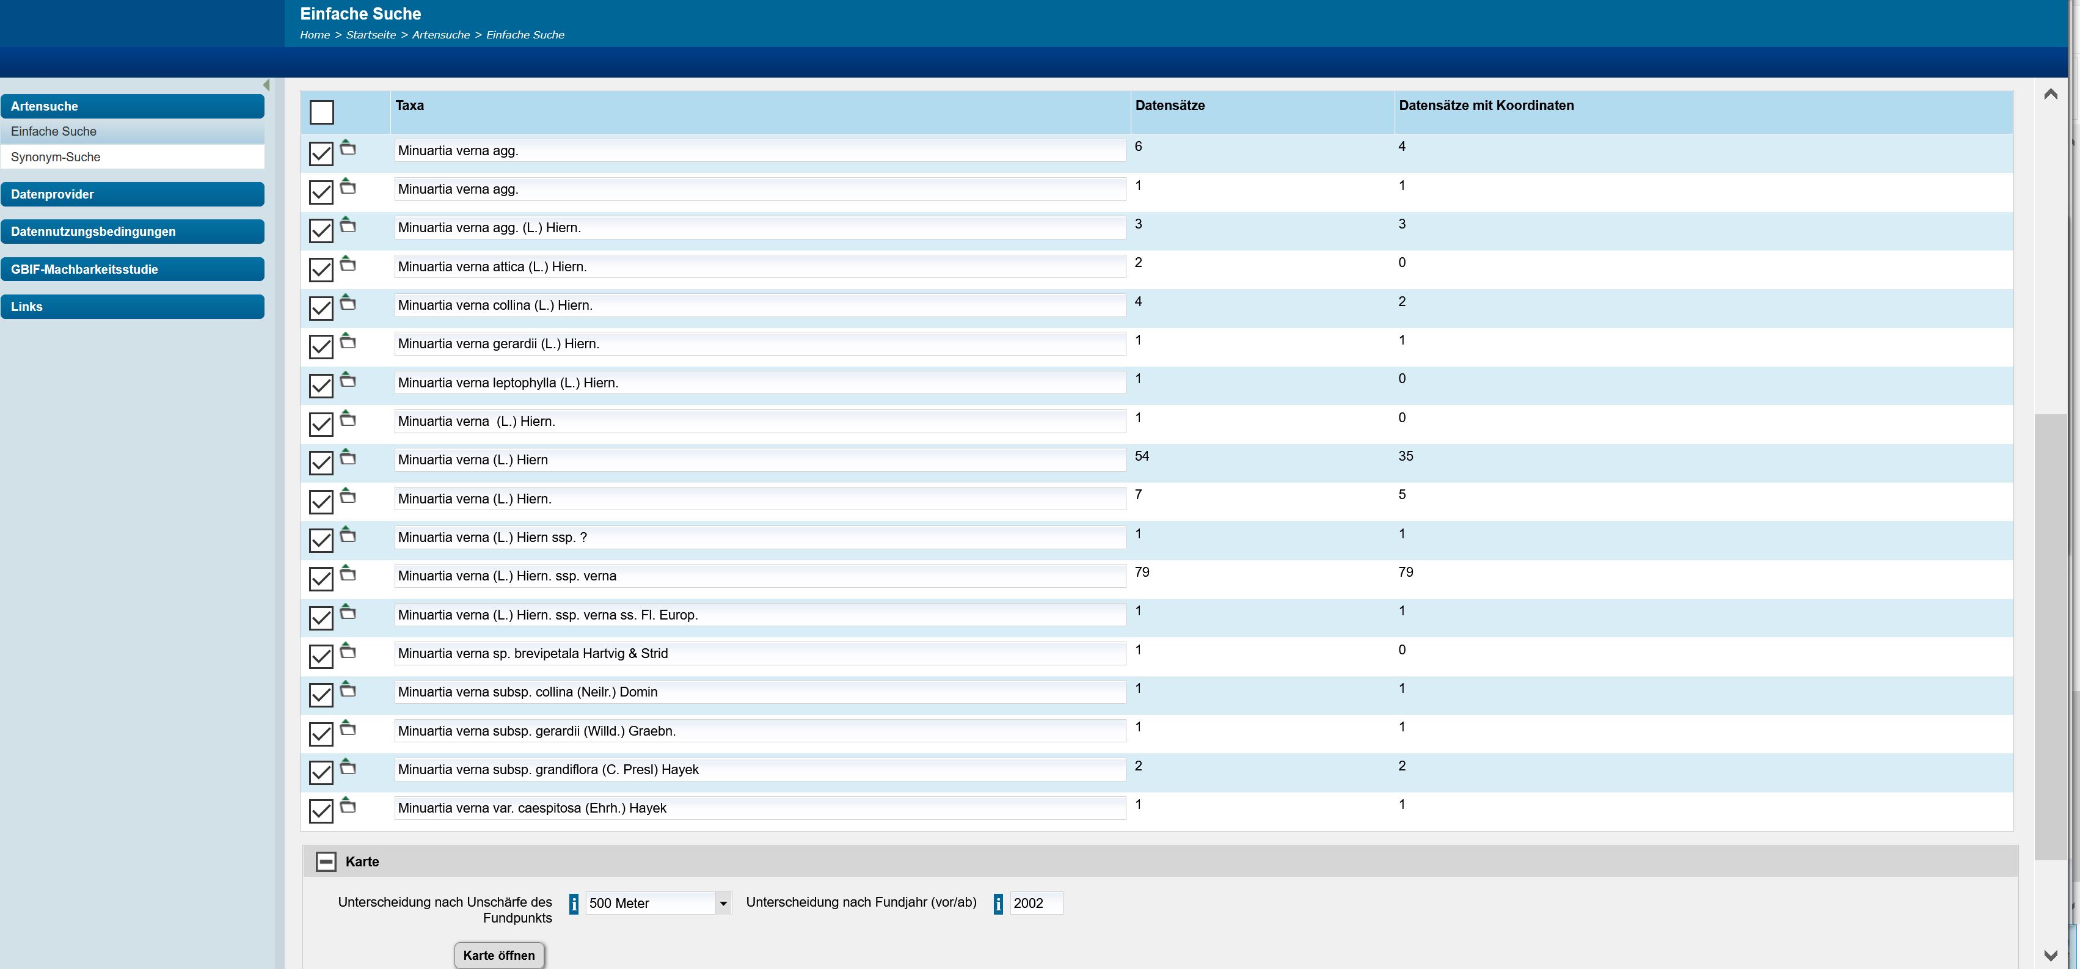This screenshot has height=969, width=2080.
Task: Open folder icon for Minuartia verna (L.) Hiern. row with 7 records
Action: tap(347, 497)
